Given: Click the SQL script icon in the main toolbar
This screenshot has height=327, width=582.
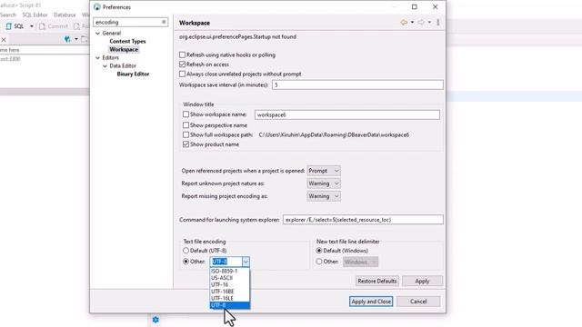Looking at the screenshot, I should click(x=9, y=26).
